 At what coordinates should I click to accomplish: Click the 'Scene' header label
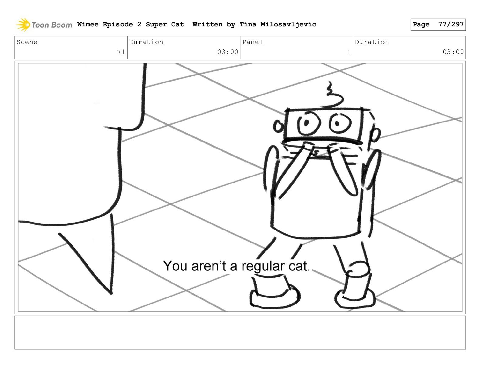coord(27,42)
